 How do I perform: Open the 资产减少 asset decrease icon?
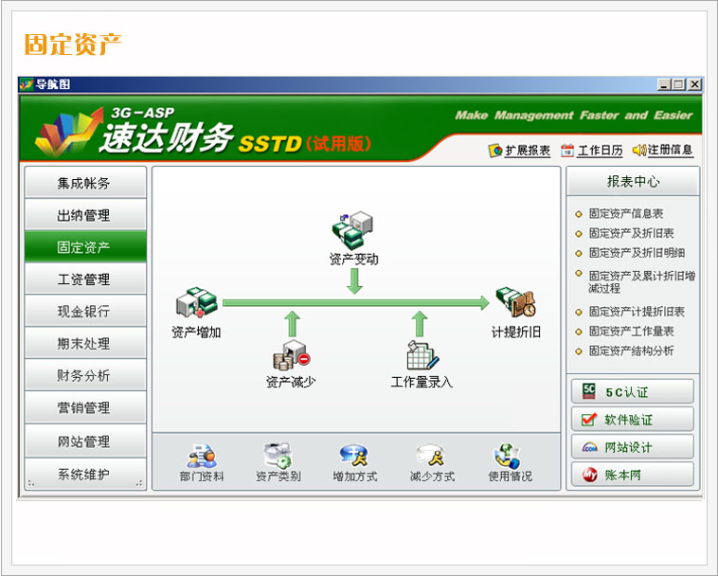click(291, 355)
